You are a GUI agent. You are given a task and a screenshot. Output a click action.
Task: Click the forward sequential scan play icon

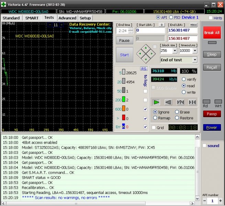(x=156, y=102)
